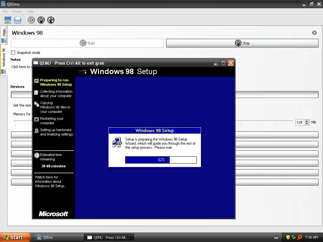Click the 'Preparing to run Windows 98 Setup' step icon

[37, 81]
